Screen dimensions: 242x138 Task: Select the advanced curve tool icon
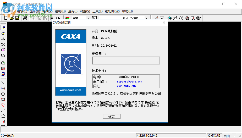(x=3, y=33)
